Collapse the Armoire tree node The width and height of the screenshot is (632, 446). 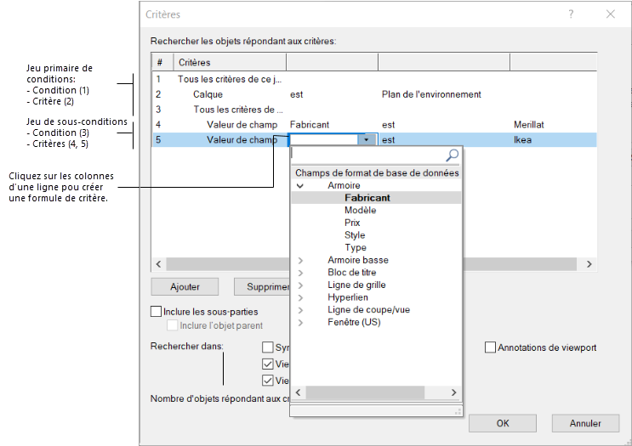click(x=300, y=185)
